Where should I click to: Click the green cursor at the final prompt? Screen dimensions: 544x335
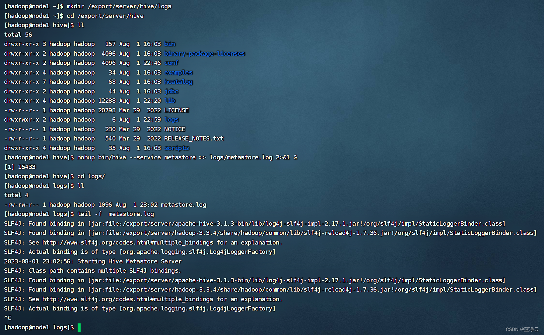[x=79, y=328]
